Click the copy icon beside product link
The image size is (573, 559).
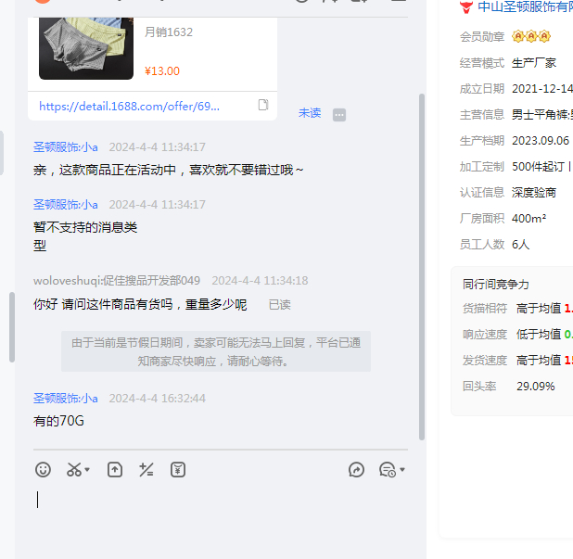[263, 106]
